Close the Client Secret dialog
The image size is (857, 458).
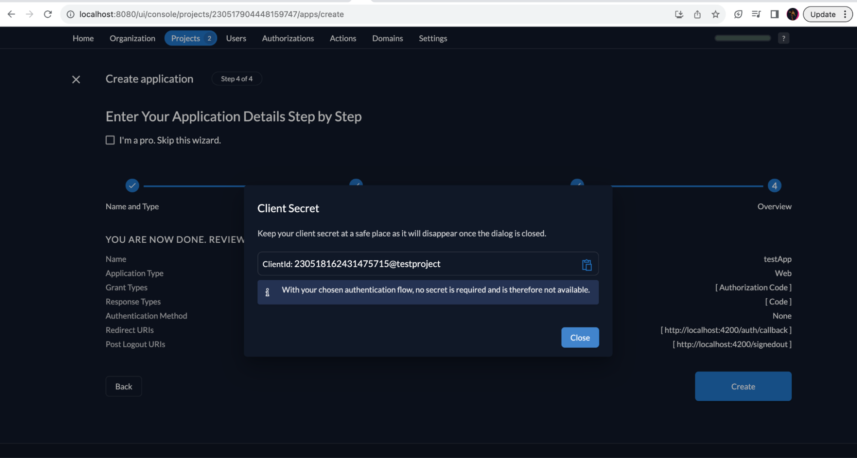(580, 337)
